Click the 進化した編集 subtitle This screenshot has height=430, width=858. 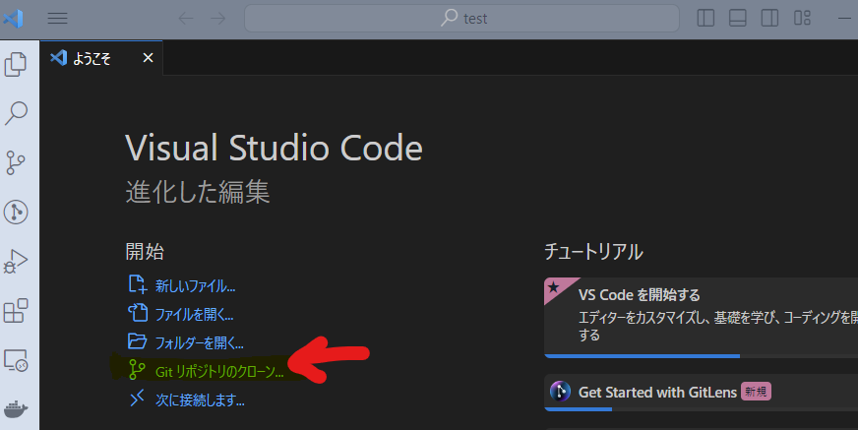pyautogui.click(x=198, y=192)
